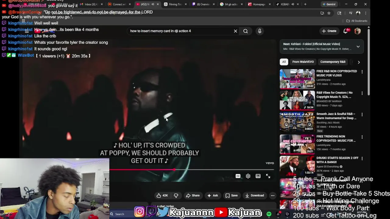Open YouTube notifications bell
The image size is (390, 219).
coord(346,31)
